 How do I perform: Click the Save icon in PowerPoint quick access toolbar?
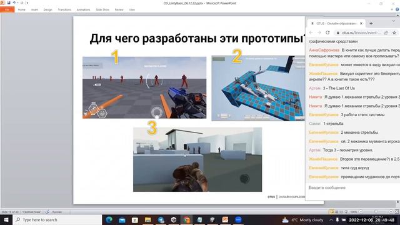[9, 2]
